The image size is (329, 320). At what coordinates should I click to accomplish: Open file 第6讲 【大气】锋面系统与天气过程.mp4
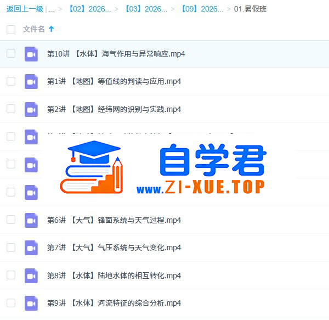click(x=114, y=220)
